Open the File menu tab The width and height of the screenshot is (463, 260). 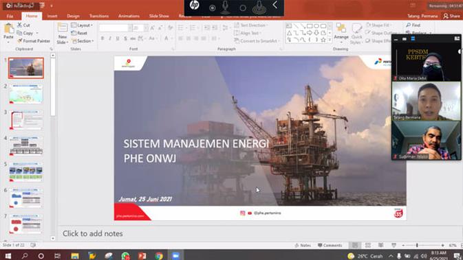10,16
